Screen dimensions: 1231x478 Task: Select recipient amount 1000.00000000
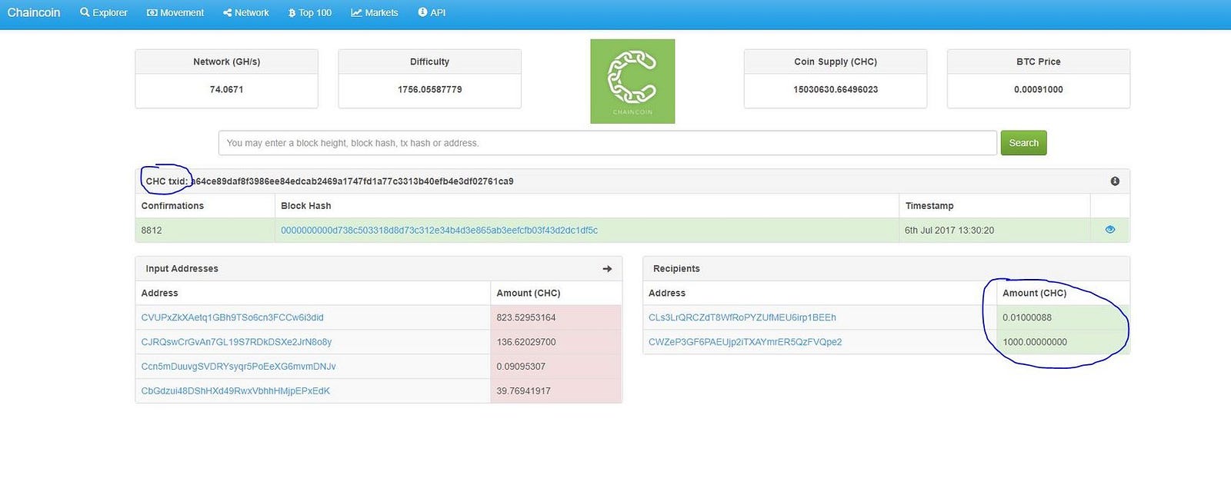tap(1035, 342)
